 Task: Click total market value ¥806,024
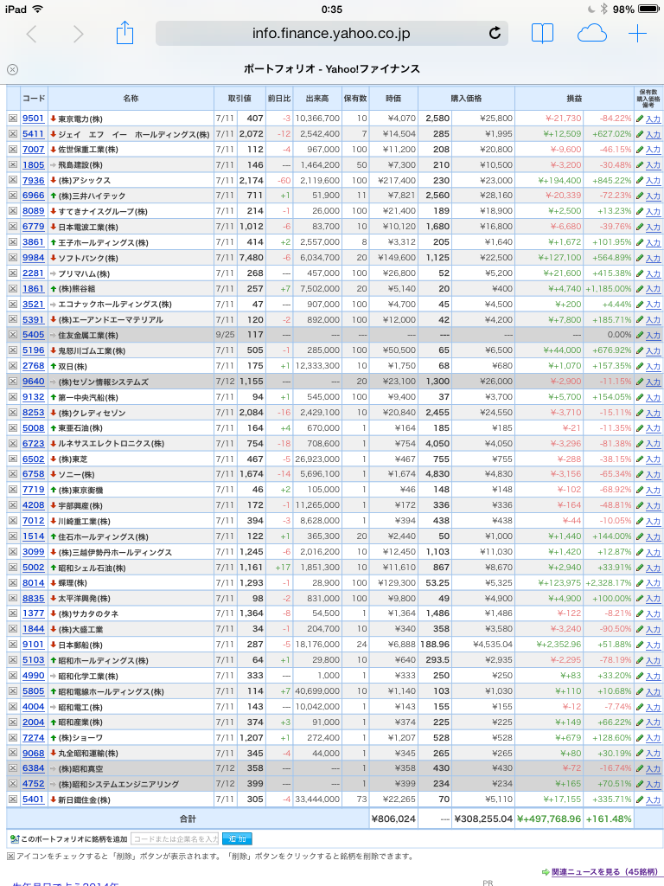[393, 819]
